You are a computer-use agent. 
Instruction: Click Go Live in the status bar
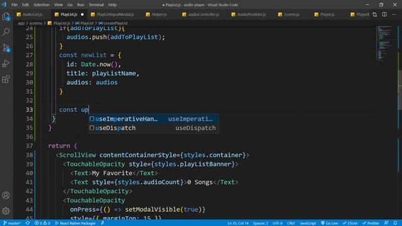[x=329, y=223]
